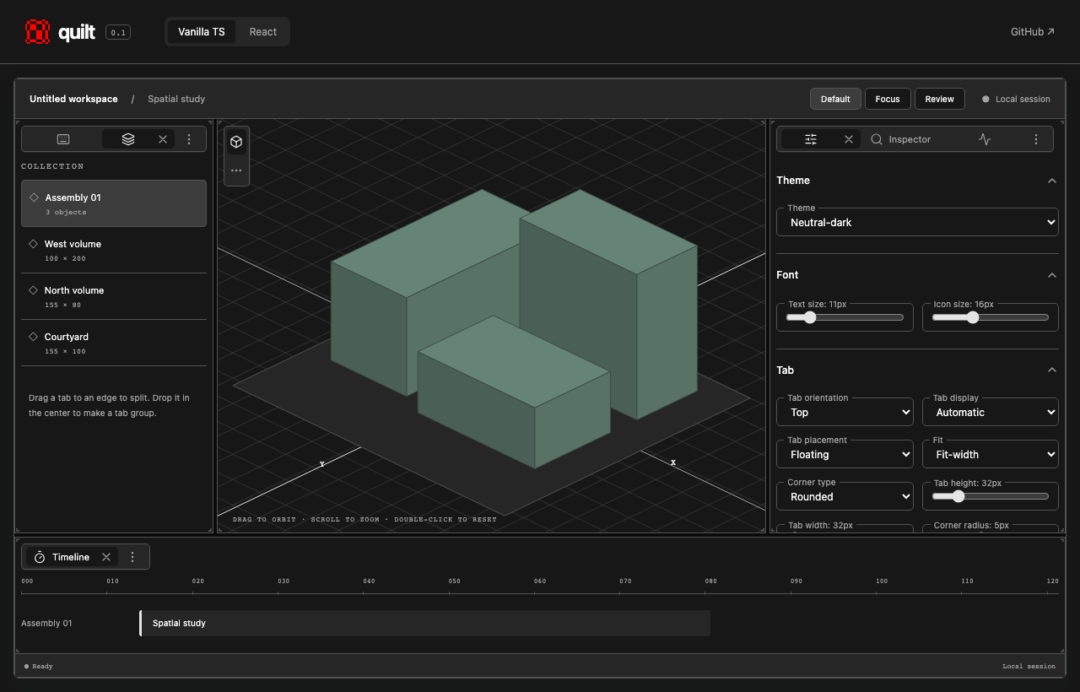Switch to Vanilla TS mode

[202, 32]
